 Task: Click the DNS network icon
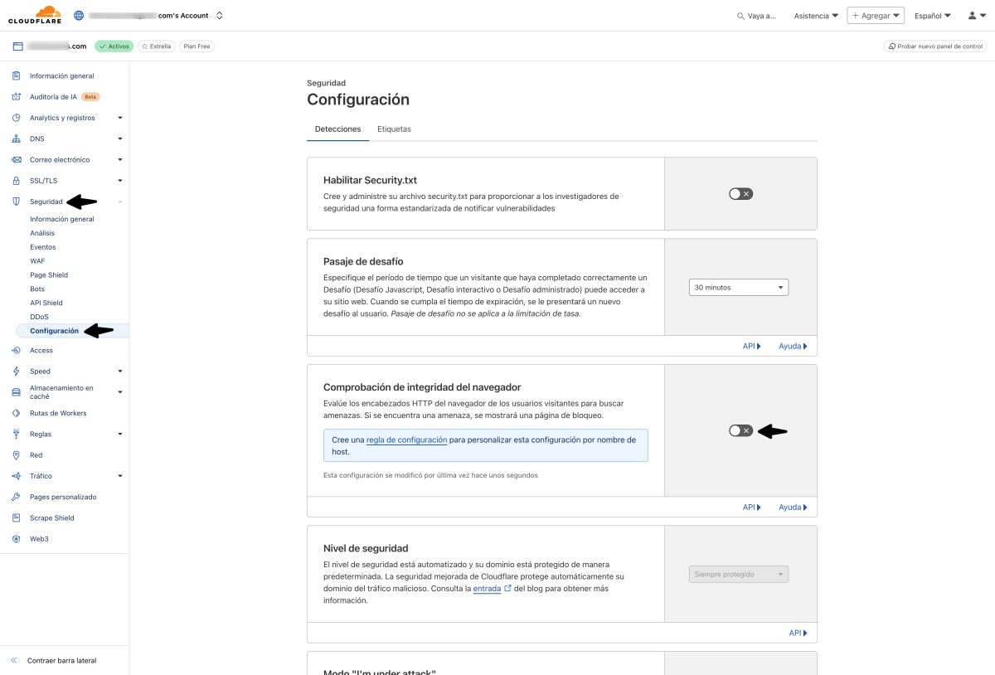point(16,138)
